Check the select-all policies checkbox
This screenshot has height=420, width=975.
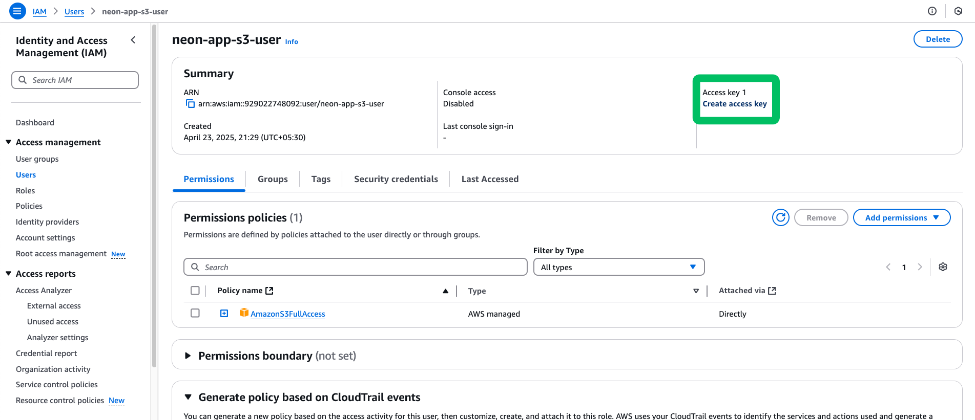pyautogui.click(x=195, y=291)
